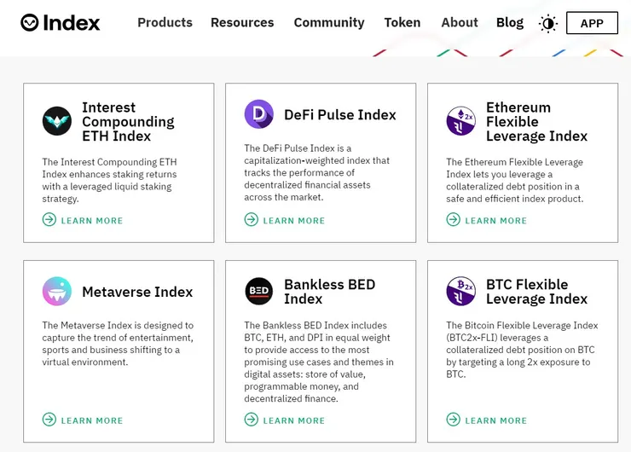Click the DeFi Pulse Index icon

point(259,114)
